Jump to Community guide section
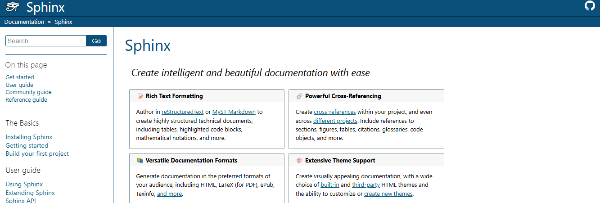Image resolution: width=600 pixels, height=203 pixels. (28, 92)
